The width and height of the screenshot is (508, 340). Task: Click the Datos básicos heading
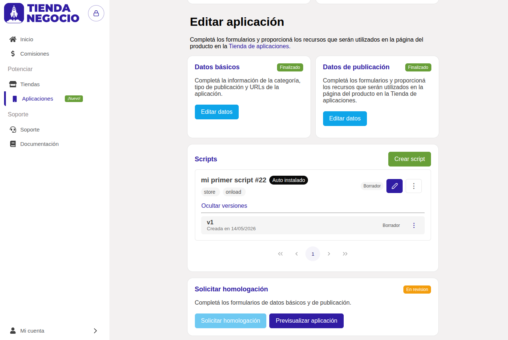click(217, 67)
